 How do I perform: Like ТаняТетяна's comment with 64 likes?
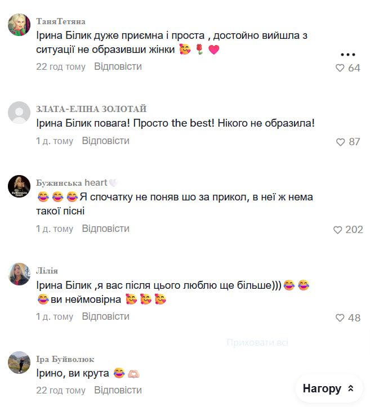[340, 68]
